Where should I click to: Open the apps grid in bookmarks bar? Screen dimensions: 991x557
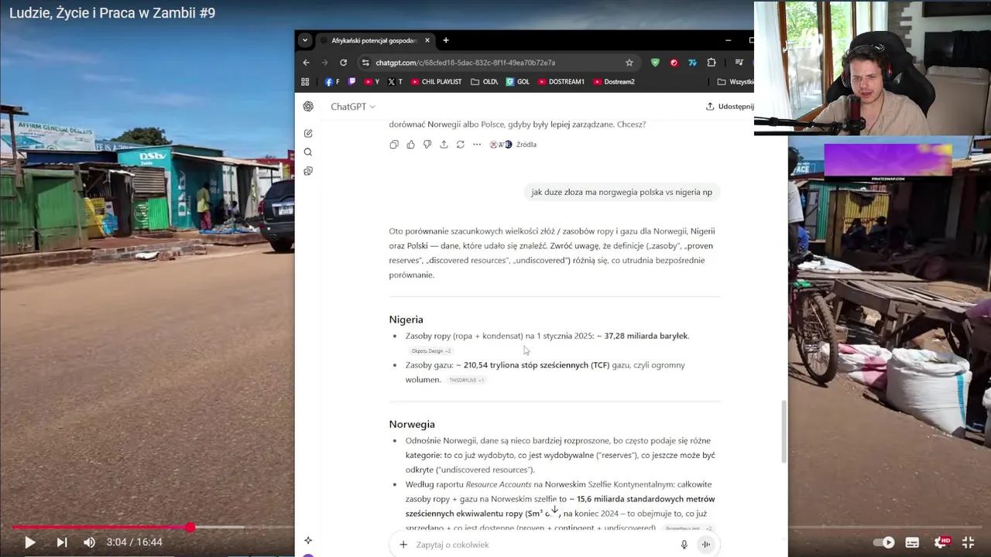click(305, 82)
